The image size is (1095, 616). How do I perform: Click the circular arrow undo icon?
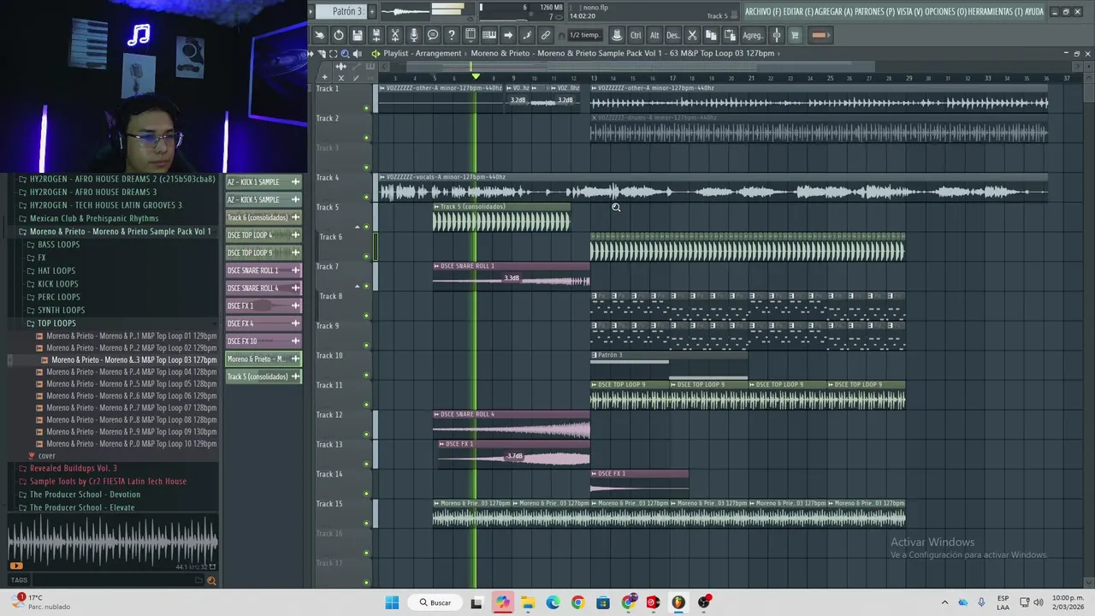pos(339,35)
